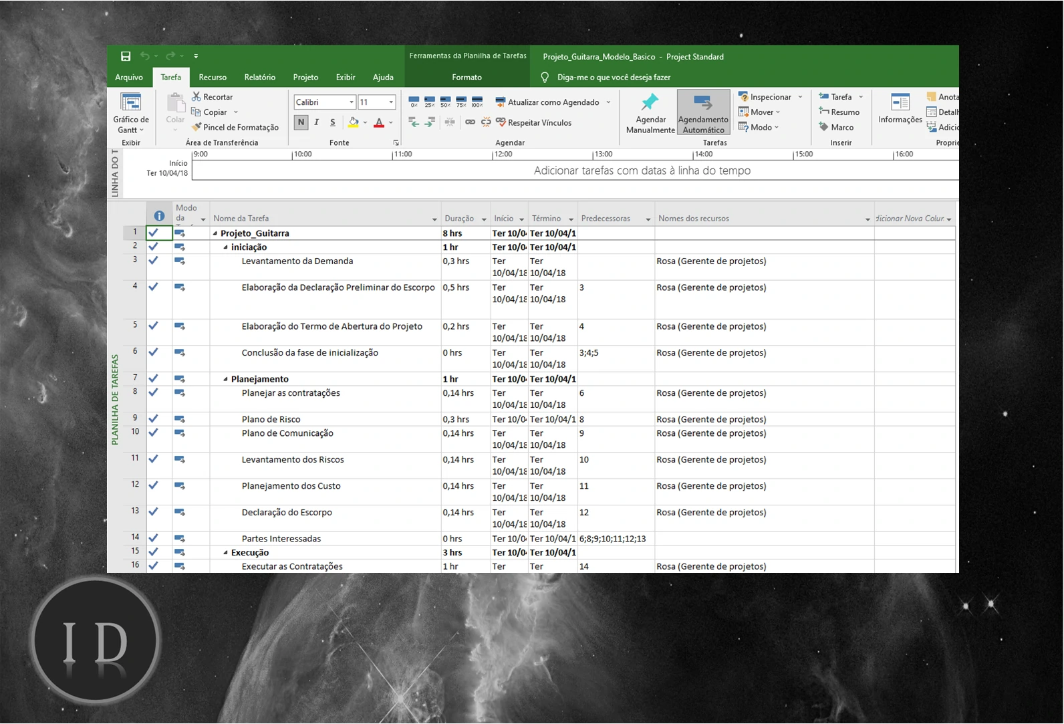This screenshot has width=1064, height=724.
Task: Collapse the Planejamento summary task
Action: pos(226,379)
